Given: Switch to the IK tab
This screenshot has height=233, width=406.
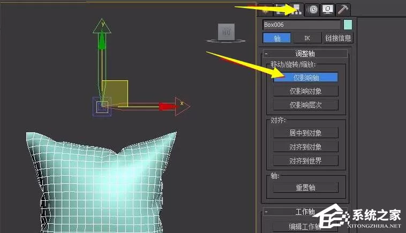Looking at the screenshot, I should tap(307, 39).
